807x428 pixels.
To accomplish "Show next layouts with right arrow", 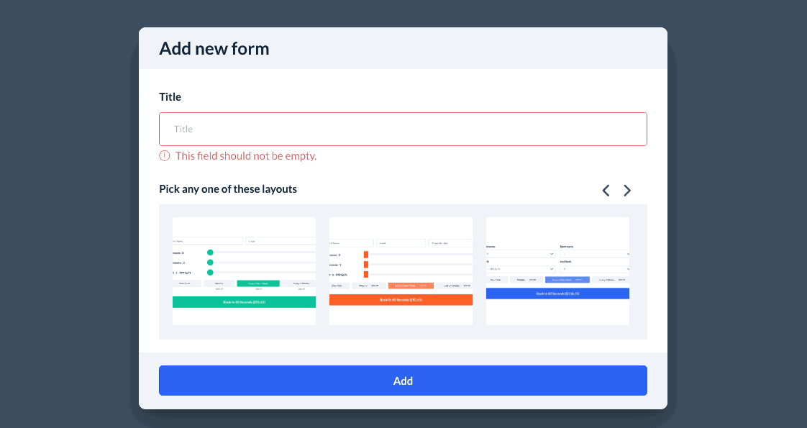I will (x=627, y=191).
